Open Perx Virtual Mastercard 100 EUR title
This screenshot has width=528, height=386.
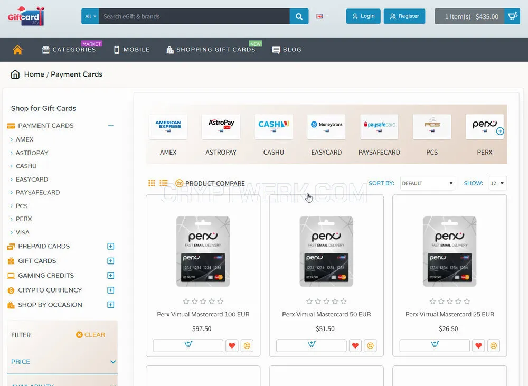click(x=203, y=314)
